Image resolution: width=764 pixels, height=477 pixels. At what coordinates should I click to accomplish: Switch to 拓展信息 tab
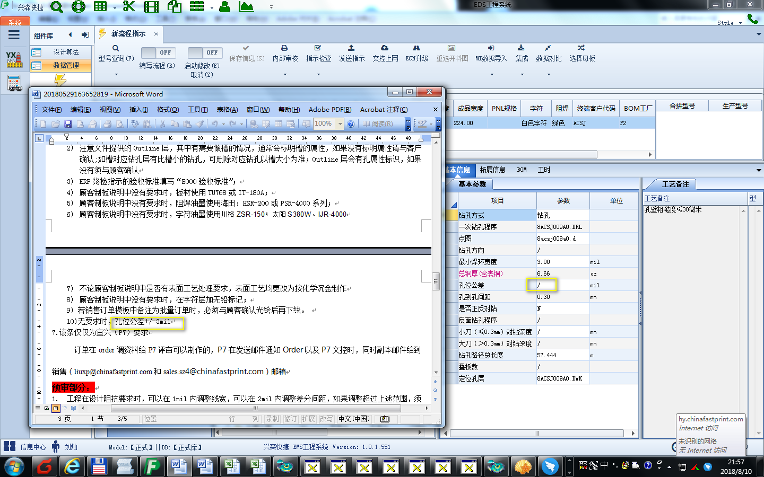pos(492,170)
